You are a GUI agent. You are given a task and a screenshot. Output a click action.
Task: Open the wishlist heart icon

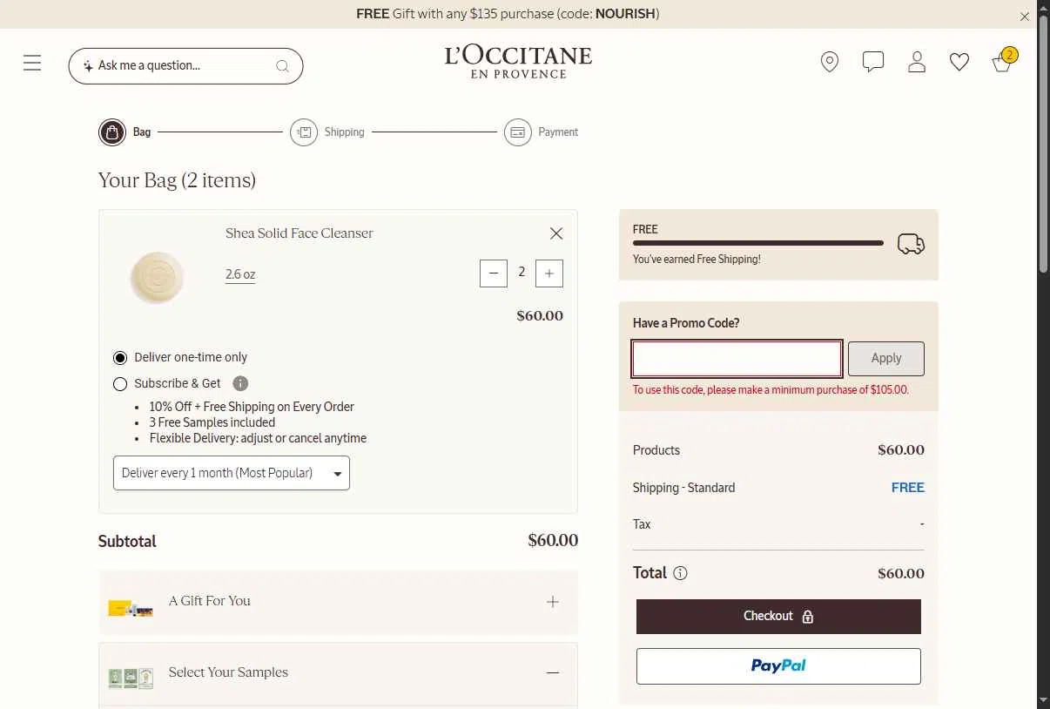pyautogui.click(x=959, y=63)
